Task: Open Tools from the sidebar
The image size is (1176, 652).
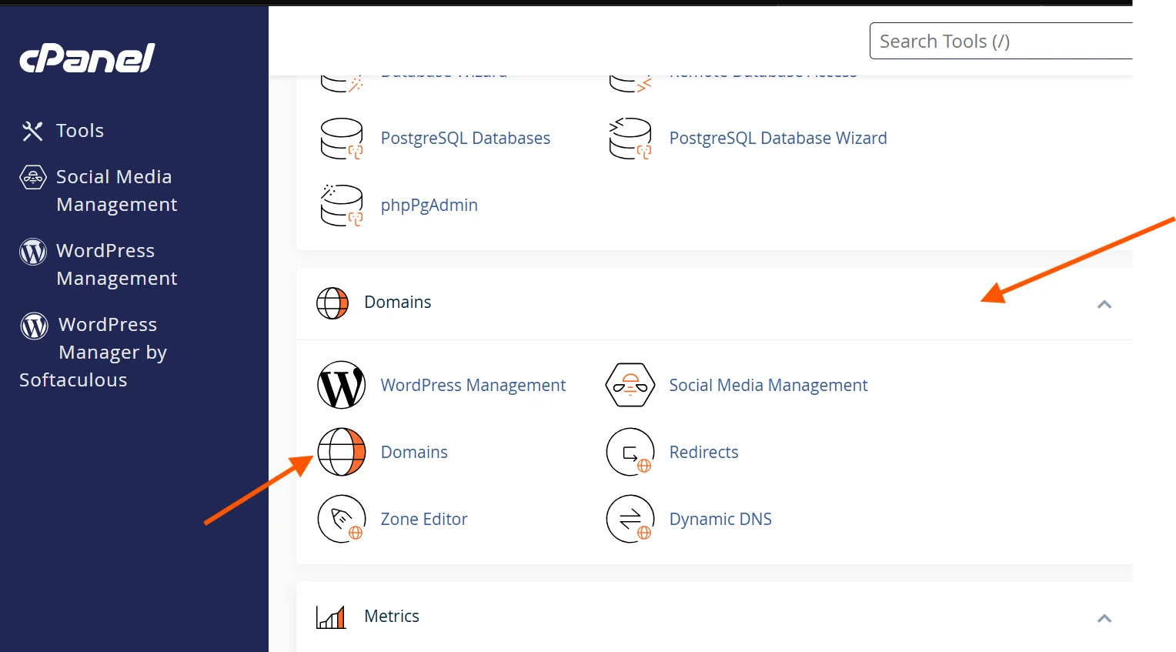Action: pos(79,130)
